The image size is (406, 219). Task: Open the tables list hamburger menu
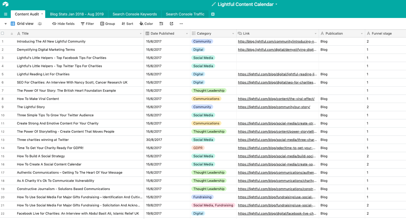click(6, 14)
